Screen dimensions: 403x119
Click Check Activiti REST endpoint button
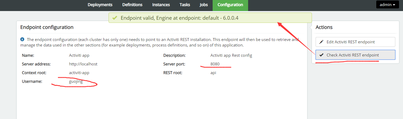coord(355,55)
